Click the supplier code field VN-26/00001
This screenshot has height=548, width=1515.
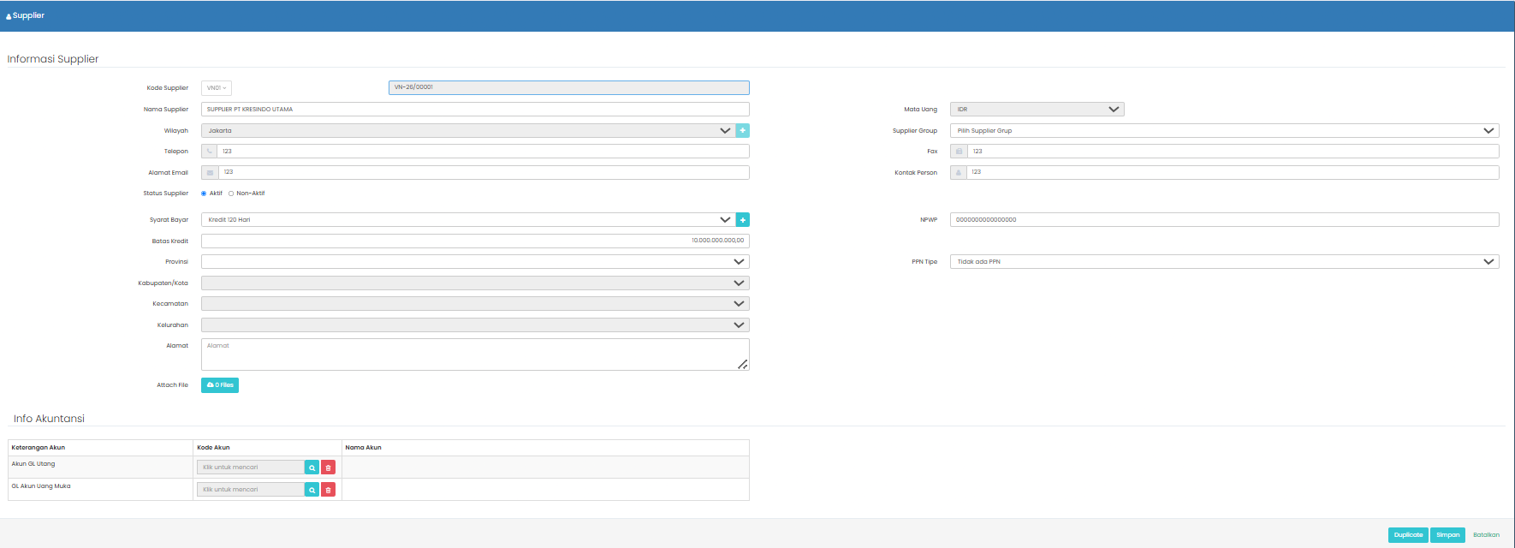[x=569, y=87]
